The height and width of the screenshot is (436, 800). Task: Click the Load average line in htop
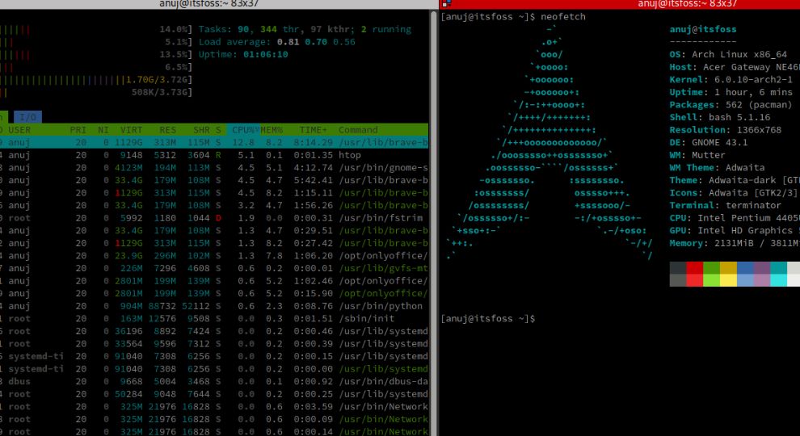pyautogui.click(x=276, y=42)
